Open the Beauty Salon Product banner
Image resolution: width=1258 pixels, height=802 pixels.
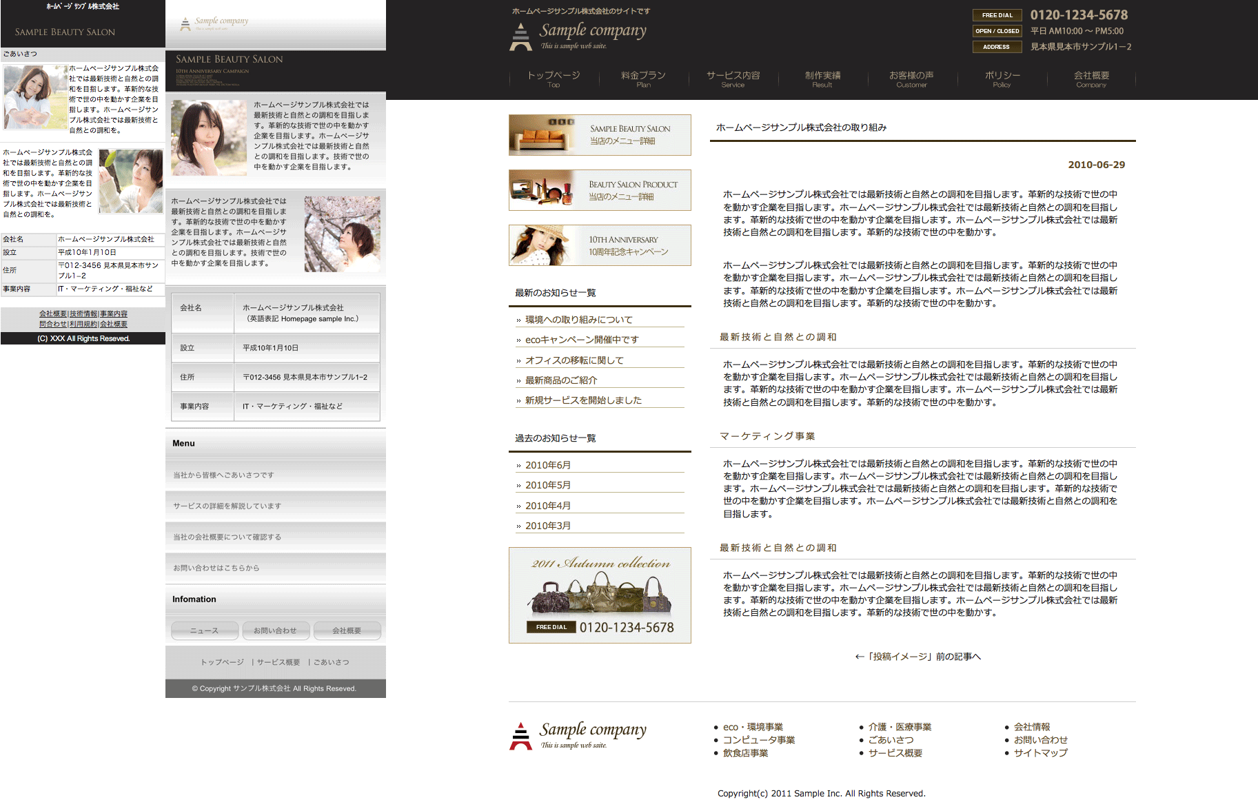[x=600, y=190]
